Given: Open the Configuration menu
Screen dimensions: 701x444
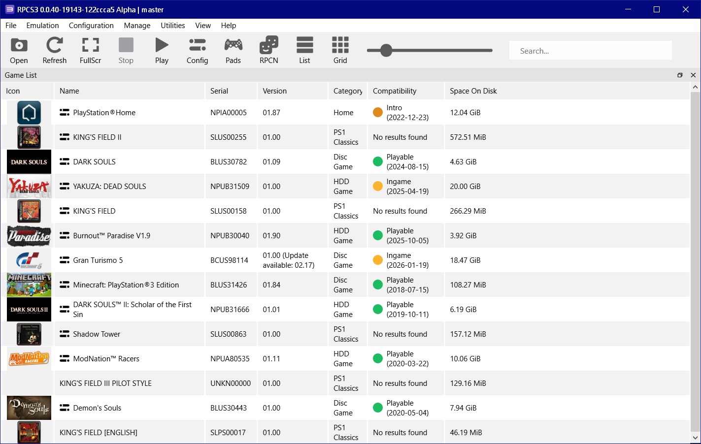Looking at the screenshot, I should click(x=91, y=26).
